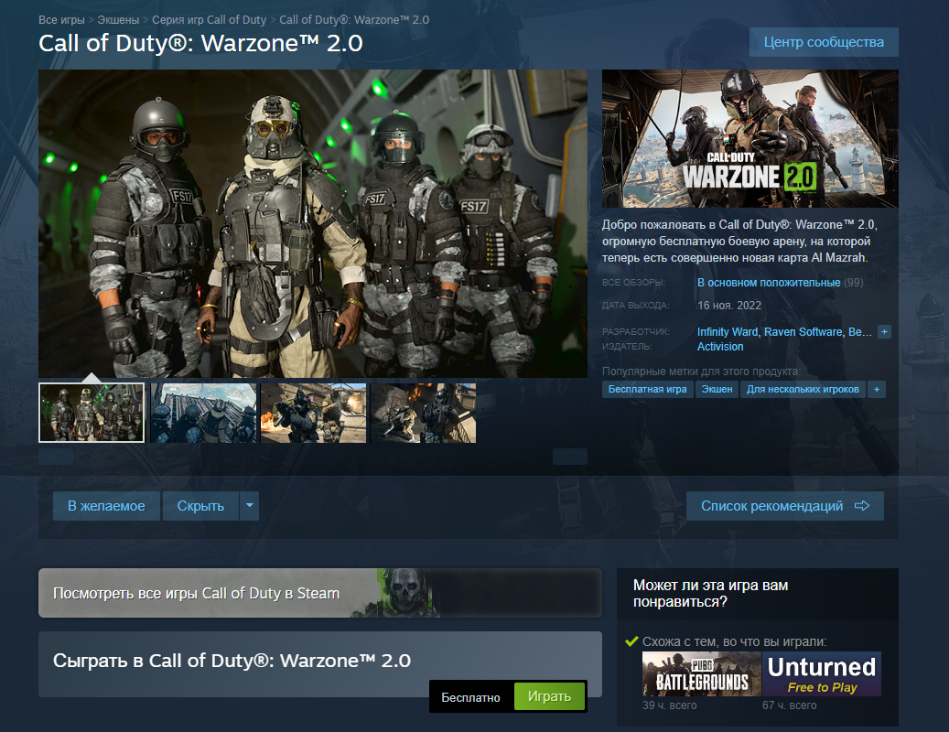This screenshot has width=949, height=732.
Task: Click 'Call of Duty®: Warzone™ 2.0' breadcrumb
Action: coord(354,19)
